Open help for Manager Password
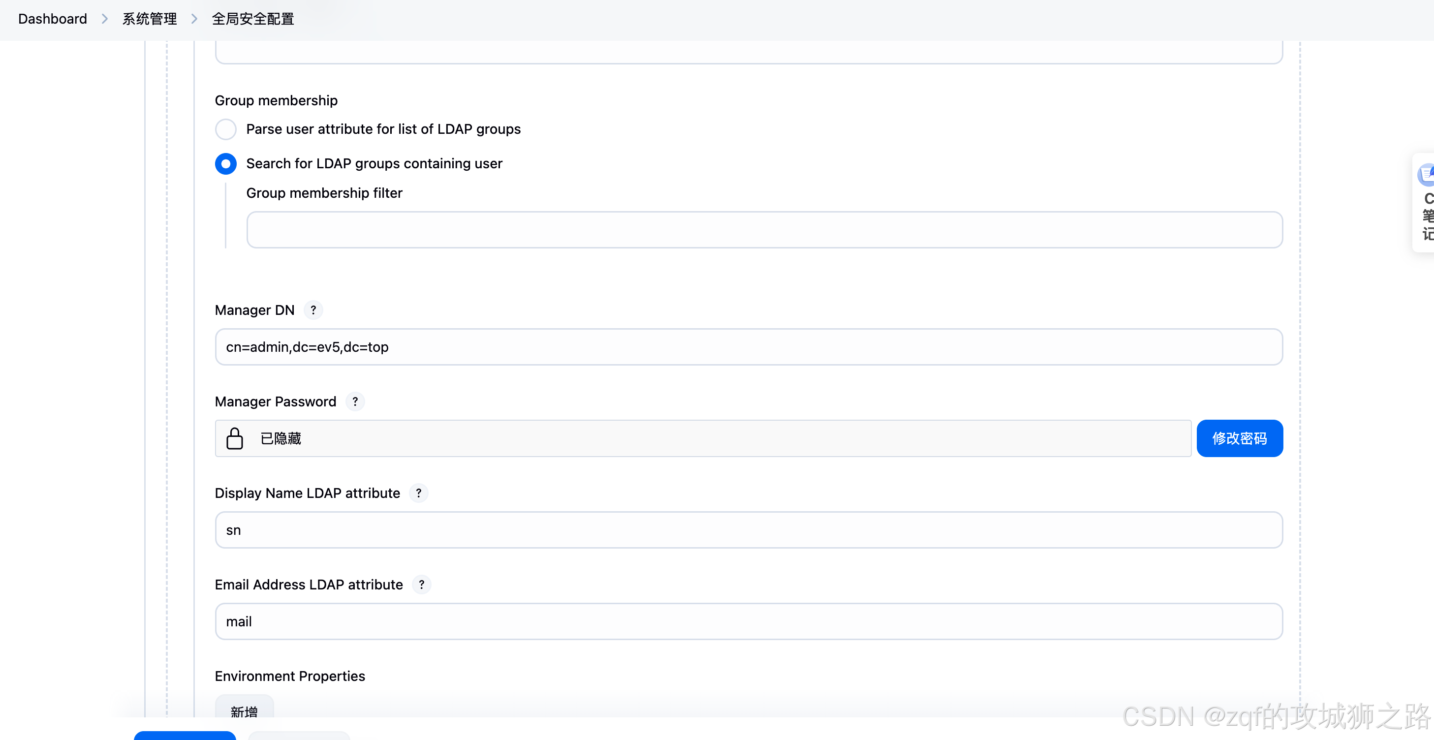1434x740 pixels. 355,401
